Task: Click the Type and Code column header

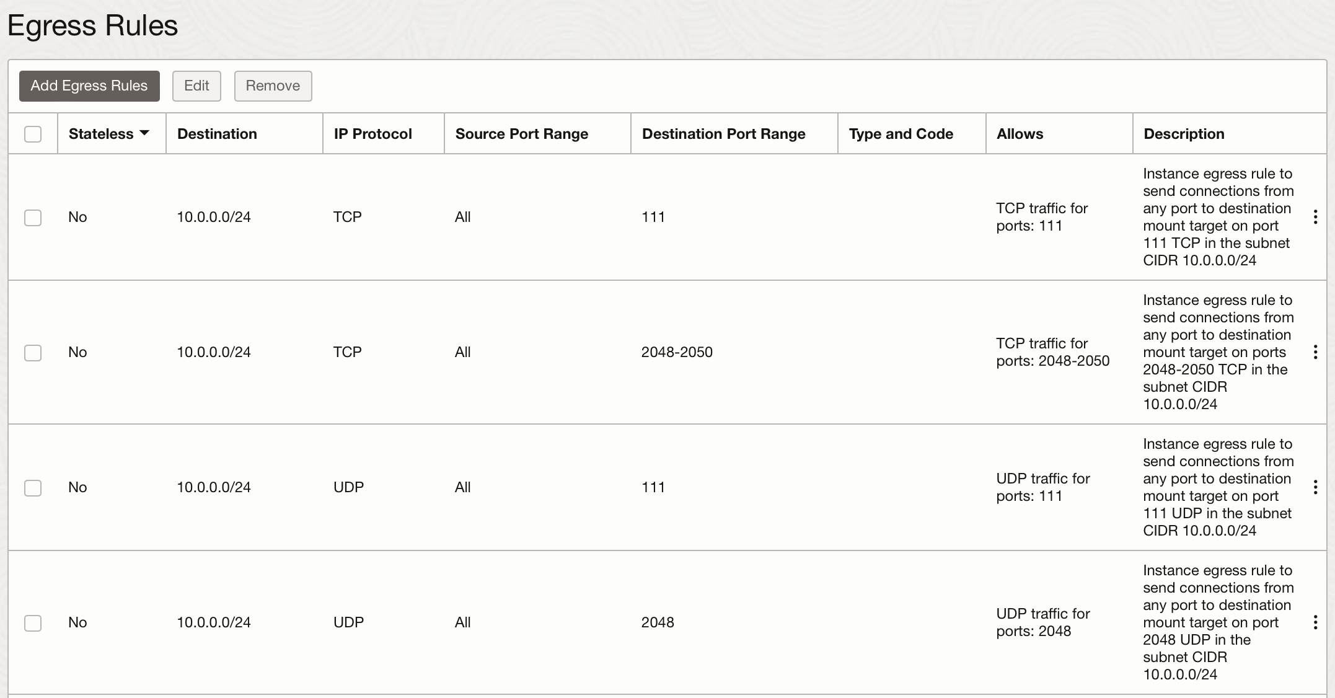Action: coord(901,134)
